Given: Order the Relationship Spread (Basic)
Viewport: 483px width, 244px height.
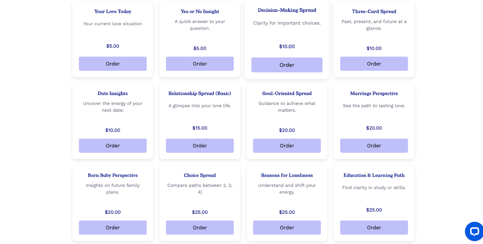Looking at the screenshot, I should 200,146.
